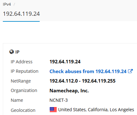Select the 192.64.119.24 tab heading
This screenshot has height=115, width=137.
pos(21,14)
